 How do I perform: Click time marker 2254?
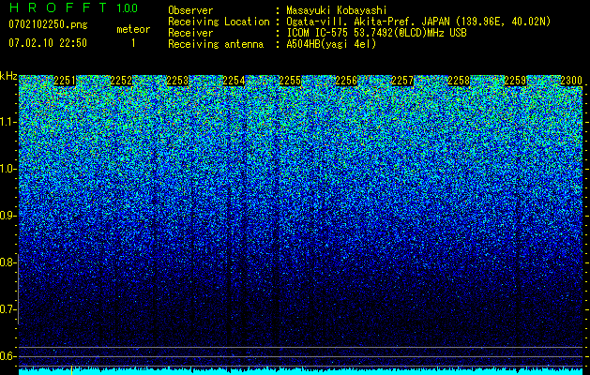(234, 81)
